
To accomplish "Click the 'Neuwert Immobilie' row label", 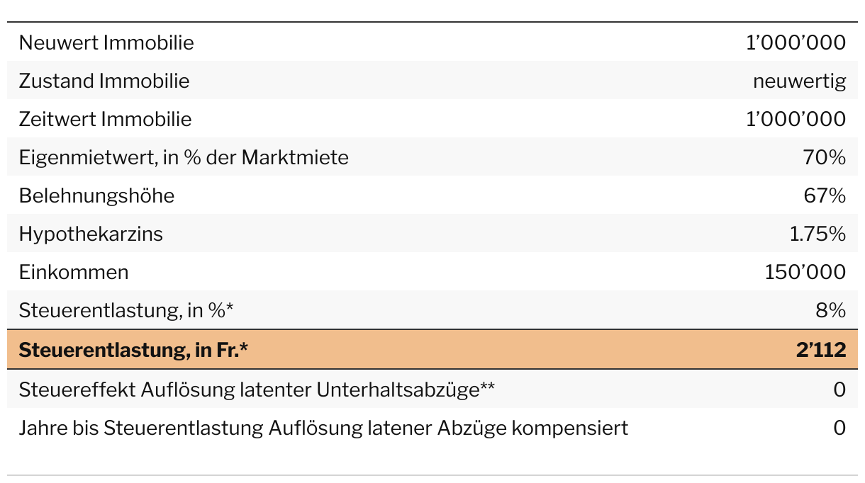I will coord(106,42).
